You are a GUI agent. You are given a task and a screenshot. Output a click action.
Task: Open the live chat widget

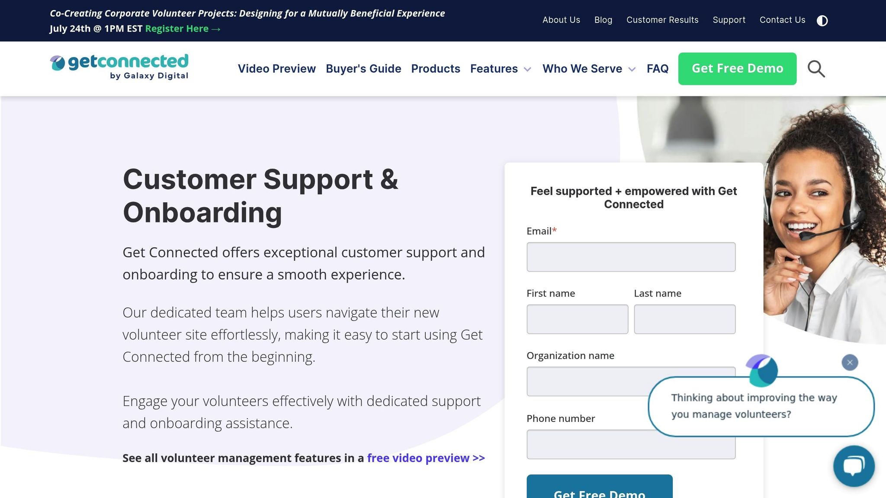(x=854, y=466)
